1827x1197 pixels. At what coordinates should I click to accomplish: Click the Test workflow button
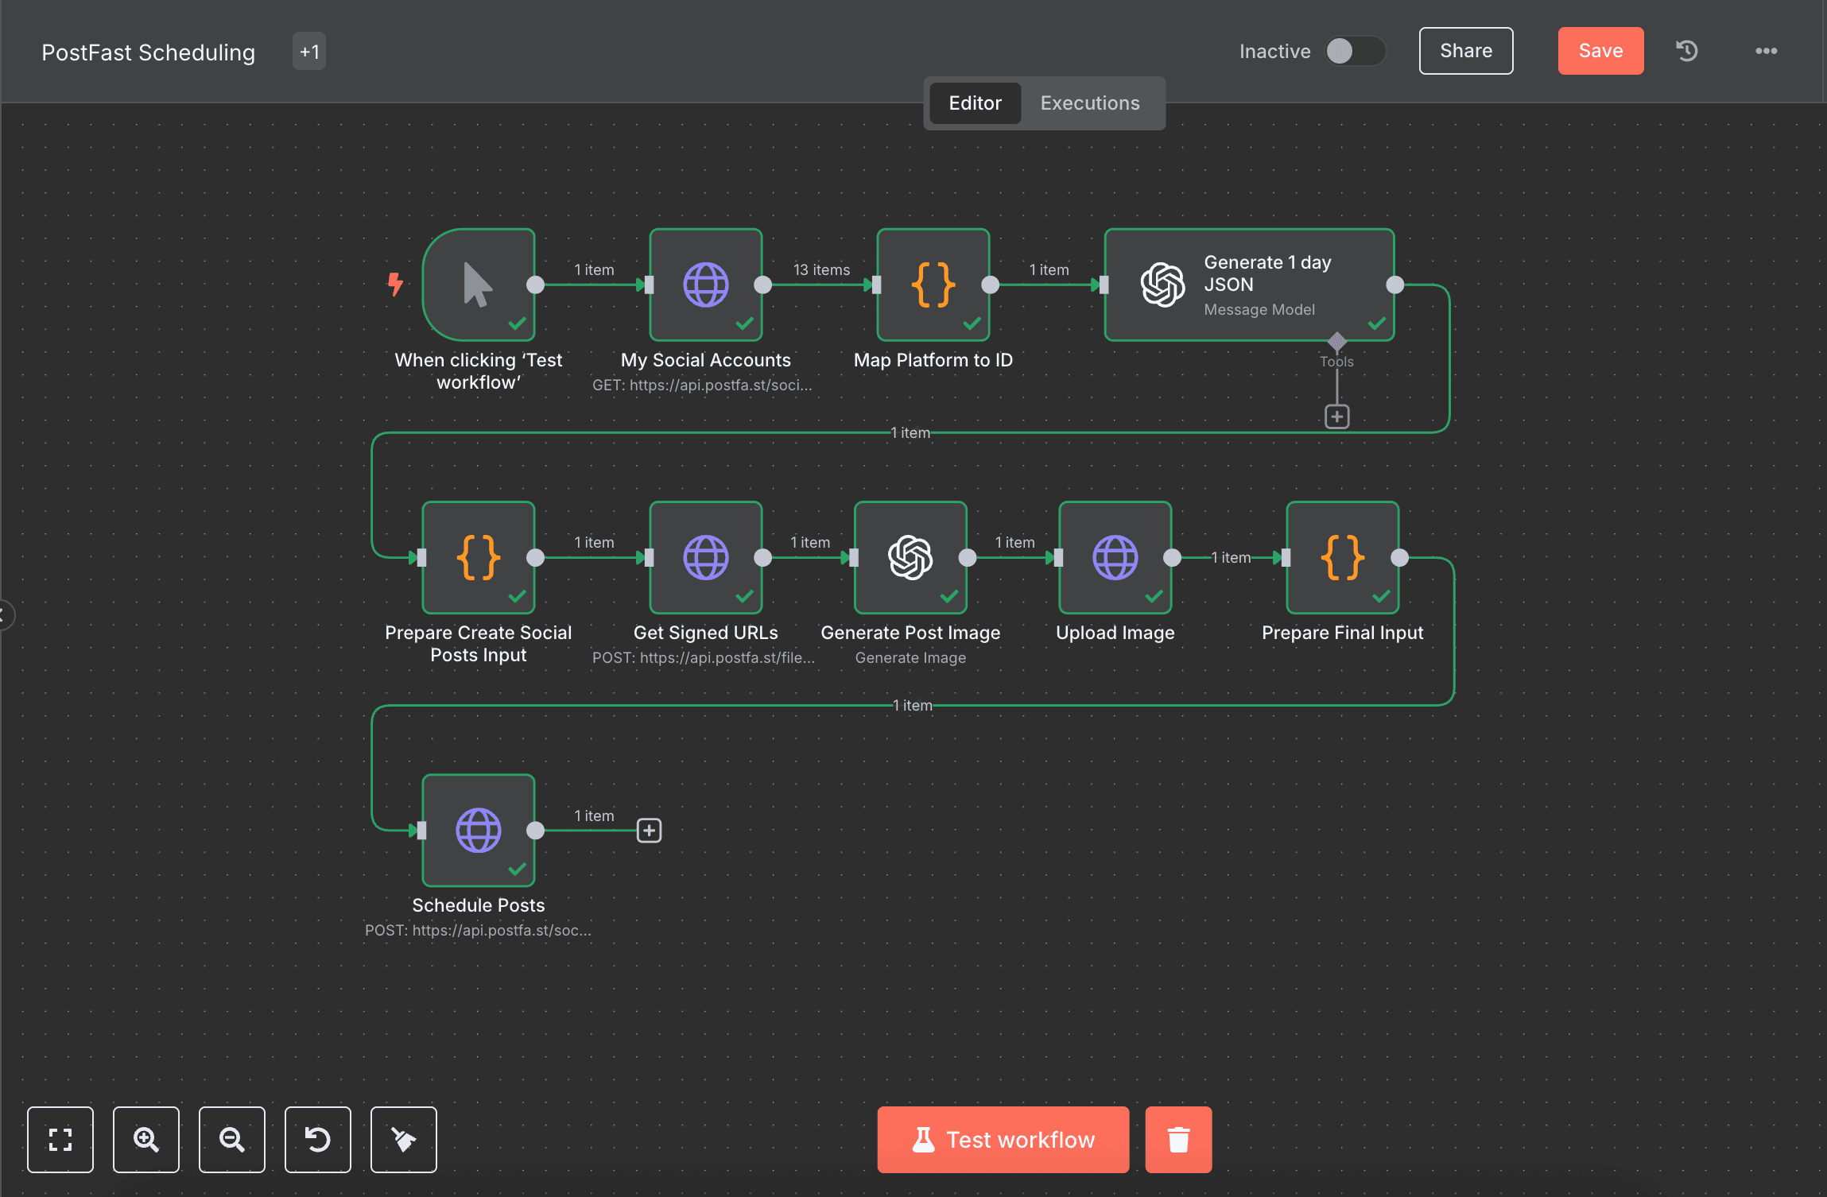pos(1003,1139)
